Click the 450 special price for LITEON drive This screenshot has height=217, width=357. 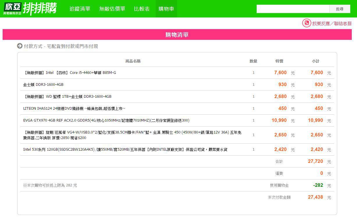tap(283, 109)
